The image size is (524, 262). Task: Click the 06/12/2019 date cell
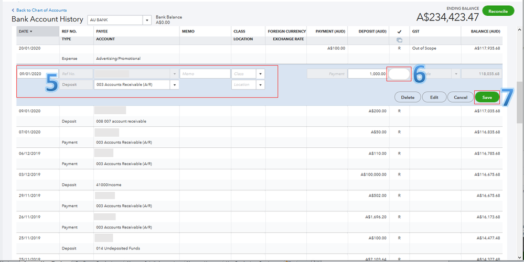coord(30,154)
